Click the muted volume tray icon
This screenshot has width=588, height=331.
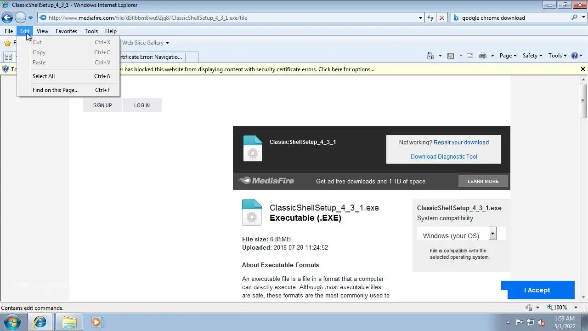542,322
